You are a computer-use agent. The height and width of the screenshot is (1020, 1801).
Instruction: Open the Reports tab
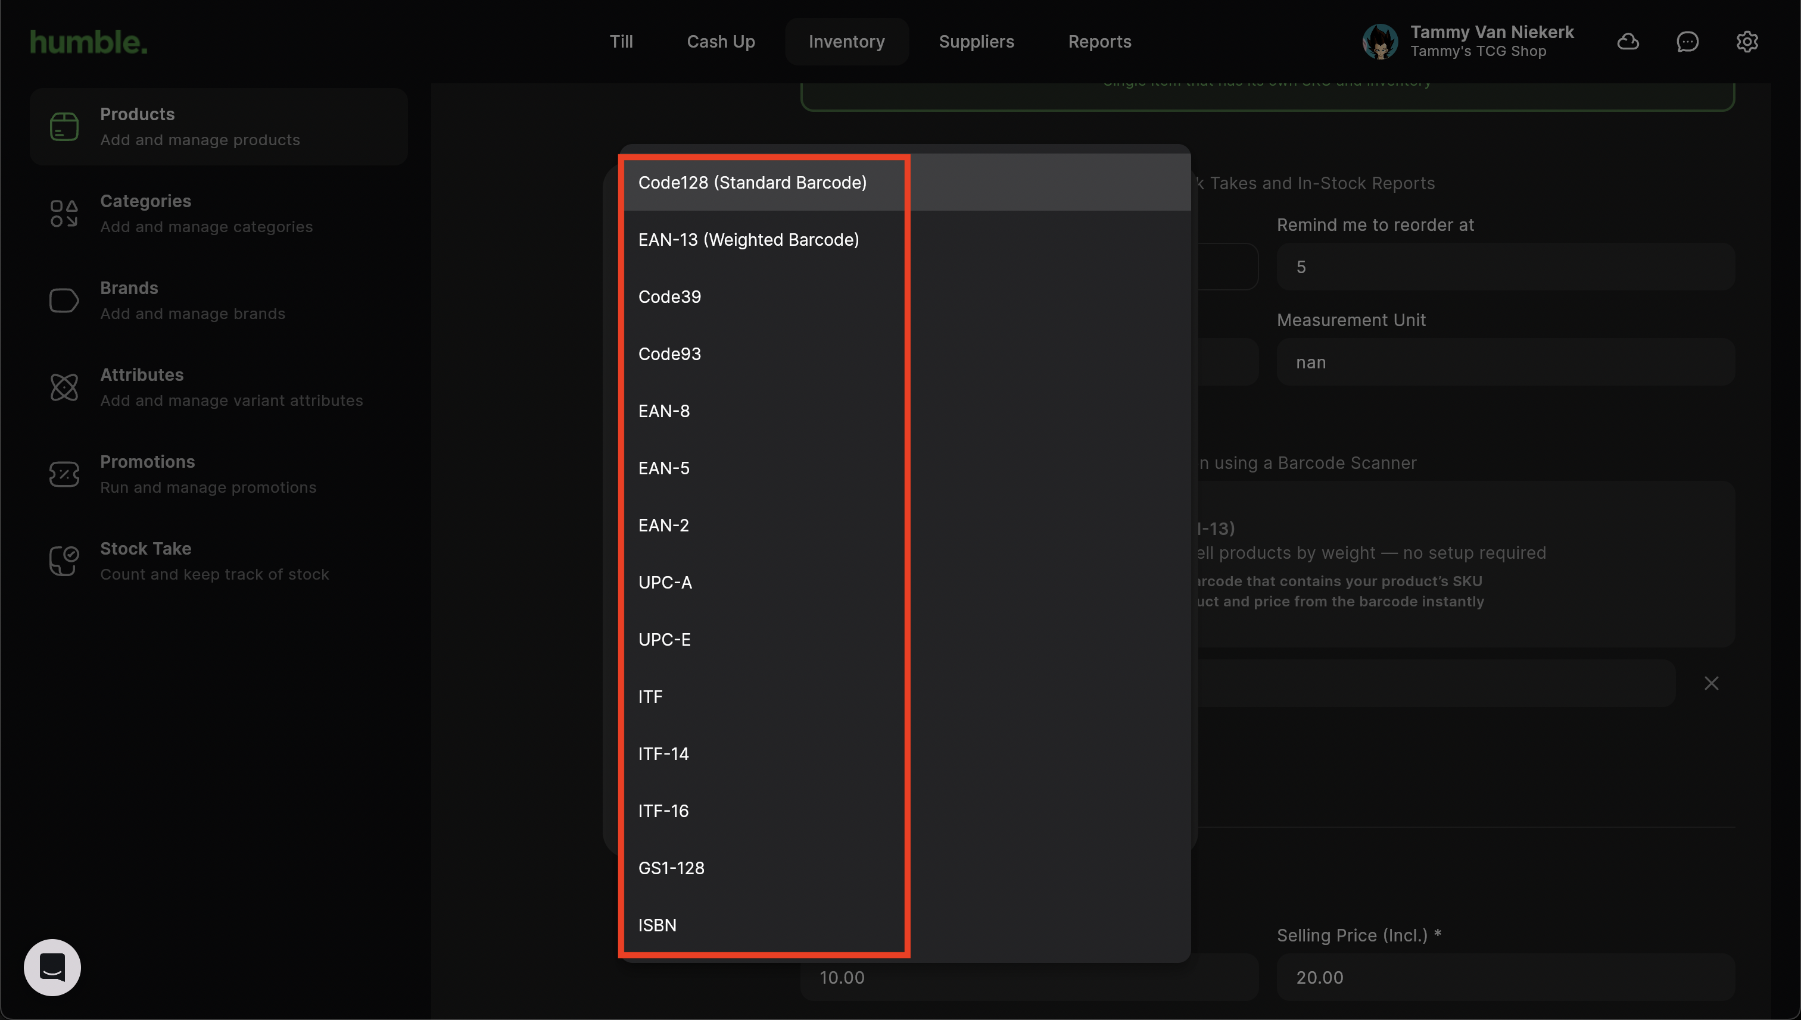tap(1099, 42)
